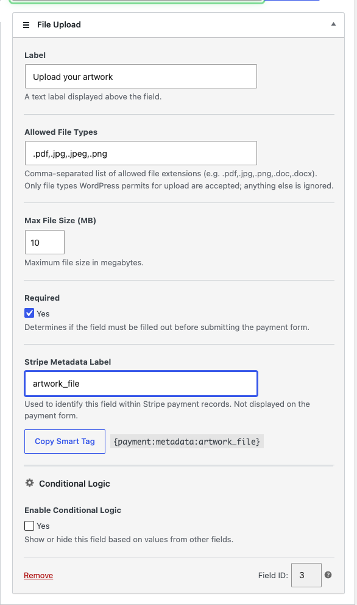The image size is (357, 605).
Task: Click the Stripe Metadata Label heading
Action: [68, 362]
